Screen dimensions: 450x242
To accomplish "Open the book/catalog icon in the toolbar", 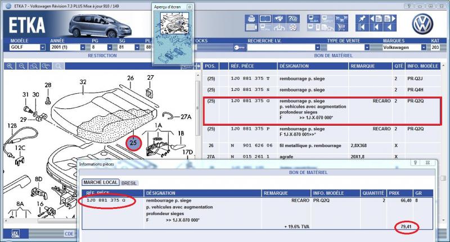I will (x=265, y=19).
